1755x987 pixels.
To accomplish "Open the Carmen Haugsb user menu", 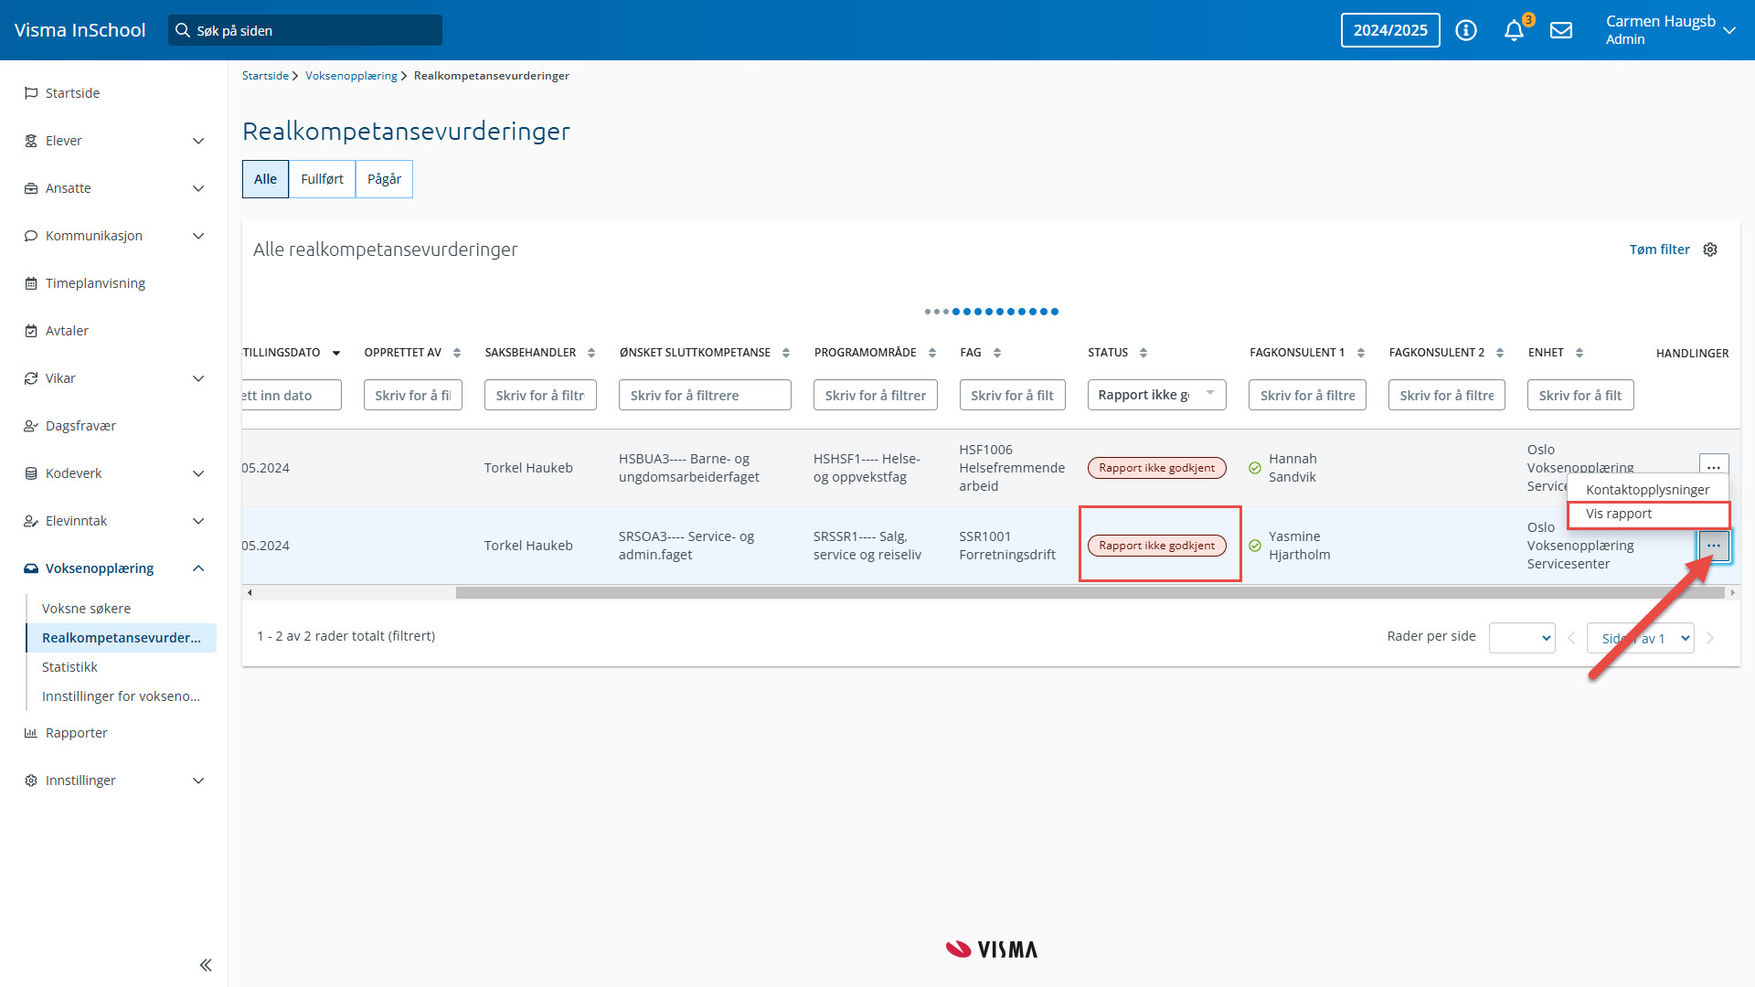I will pos(1670,30).
